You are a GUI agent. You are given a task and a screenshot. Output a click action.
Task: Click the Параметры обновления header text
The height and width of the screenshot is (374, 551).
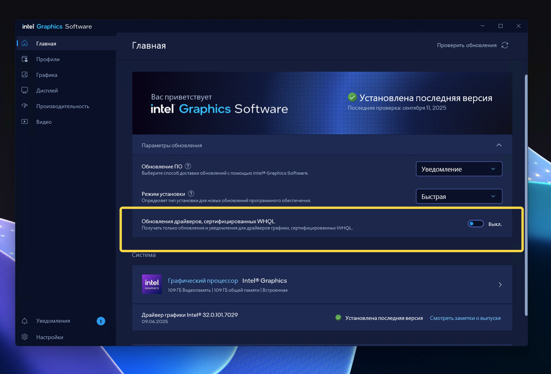point(172,145)
